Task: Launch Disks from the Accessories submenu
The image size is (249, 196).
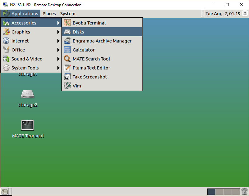Action: coord(102,32)
